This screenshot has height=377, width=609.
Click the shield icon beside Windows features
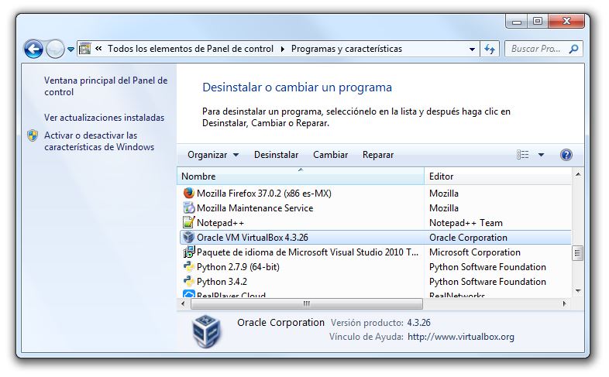point(33,135)
